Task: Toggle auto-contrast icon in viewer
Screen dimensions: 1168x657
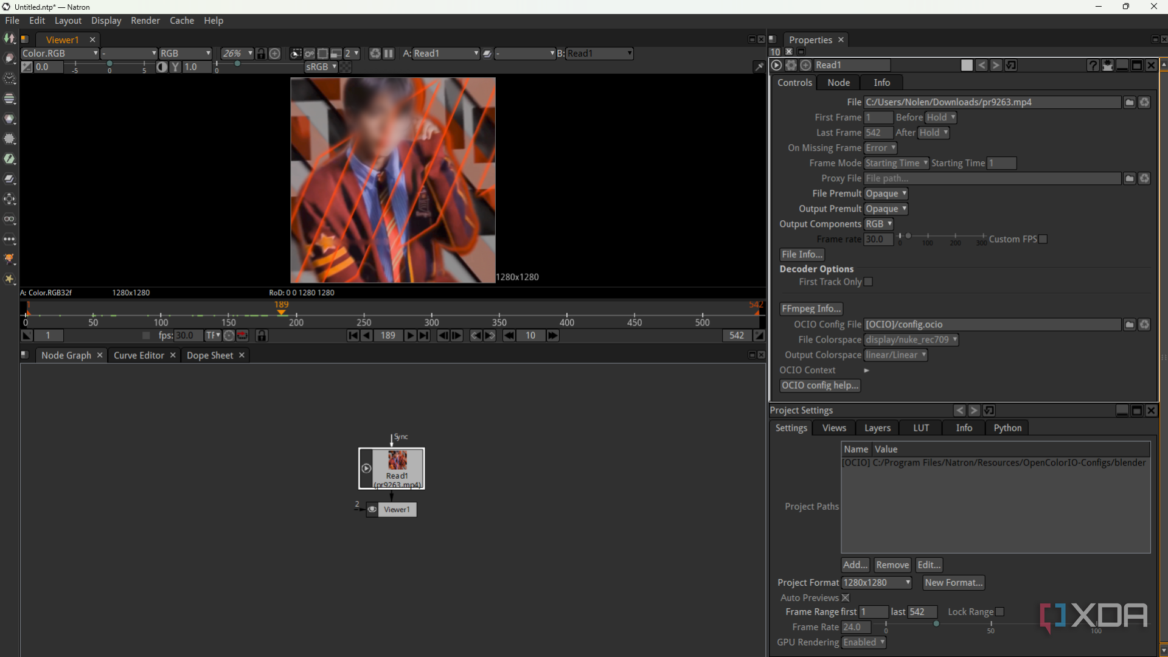Action: (x=162, y=67)
